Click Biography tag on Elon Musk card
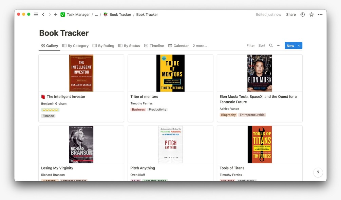Screen dimensions: 341x200 click(x=228, y=115)
